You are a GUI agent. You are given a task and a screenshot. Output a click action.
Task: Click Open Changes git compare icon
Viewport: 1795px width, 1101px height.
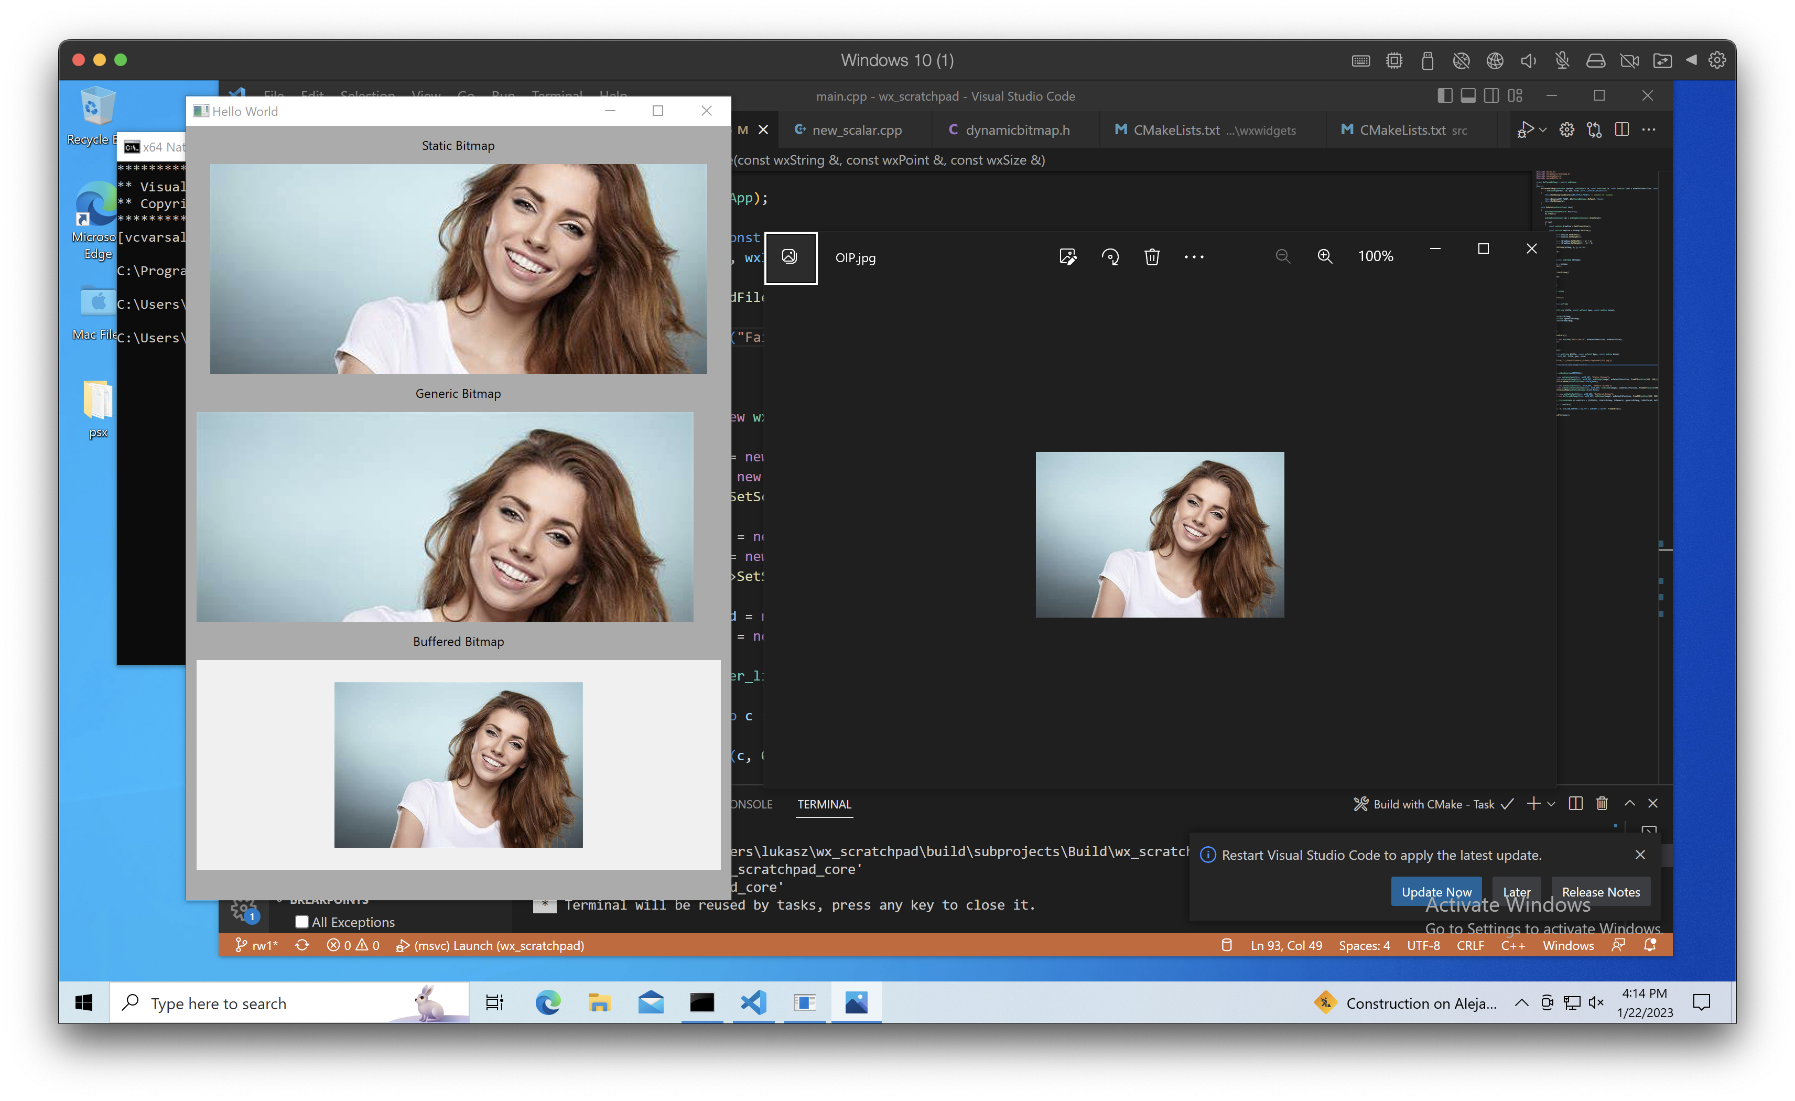click(1593, 129)
